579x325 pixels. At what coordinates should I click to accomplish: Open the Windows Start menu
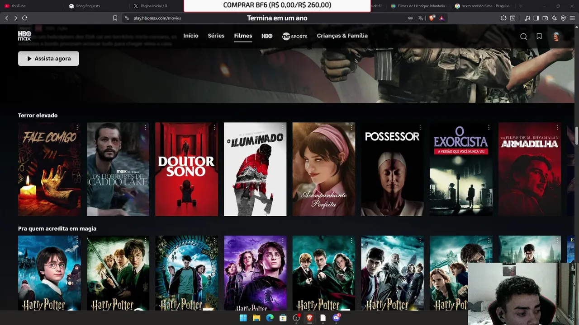click(x=243, y=318)
